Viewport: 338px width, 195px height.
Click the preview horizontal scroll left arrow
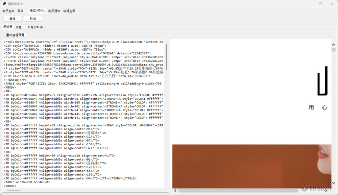click(x=175, y=191)
